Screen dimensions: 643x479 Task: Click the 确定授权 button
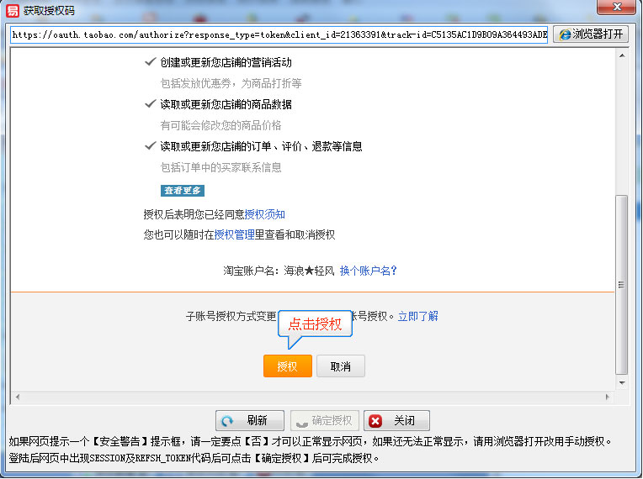[x=325, y=421]
